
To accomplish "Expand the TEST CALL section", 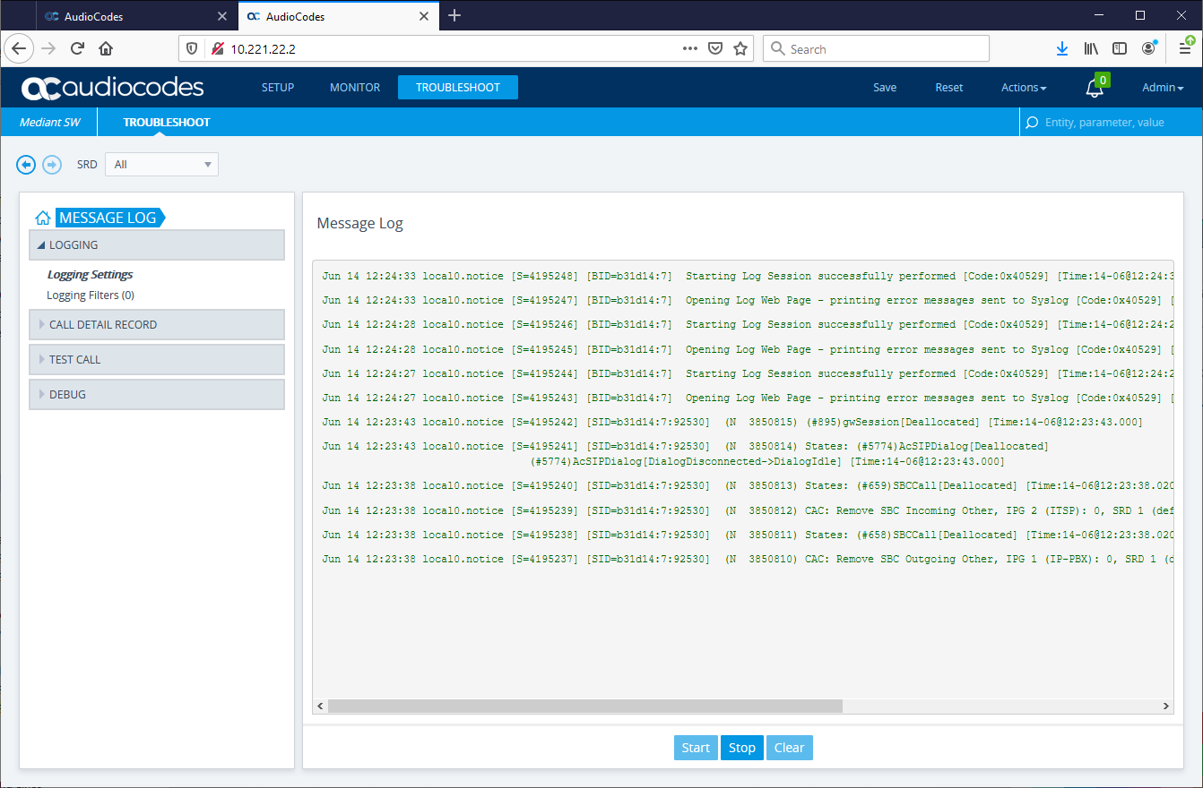I will [x=157, y=360].
